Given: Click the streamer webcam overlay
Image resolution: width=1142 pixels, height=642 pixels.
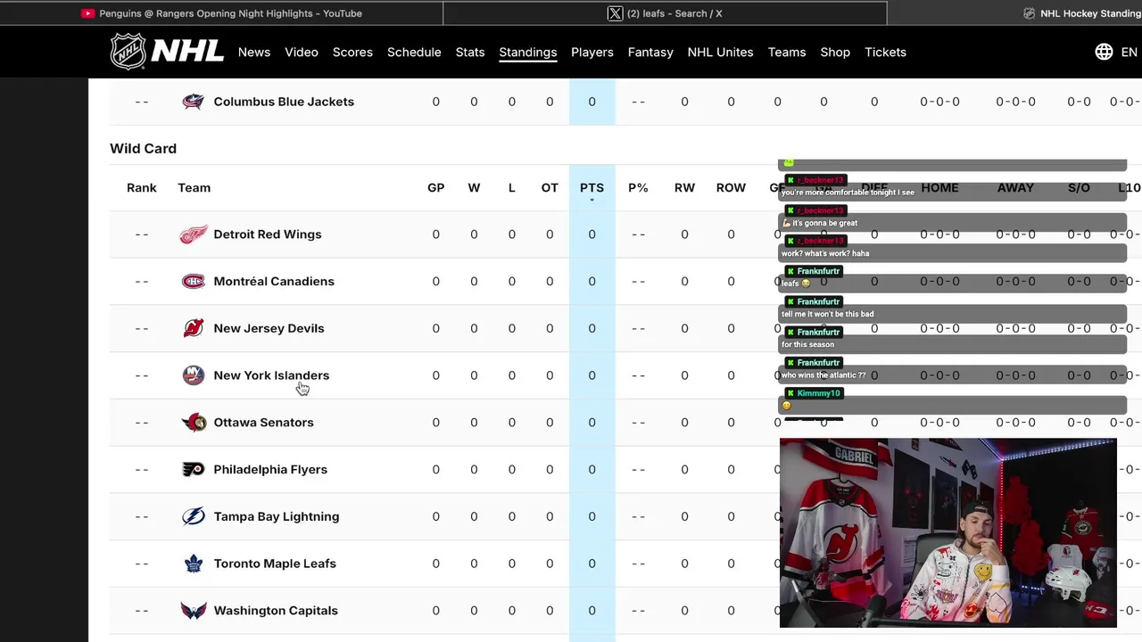Looking at the screenshot, I should coord(948,532).
